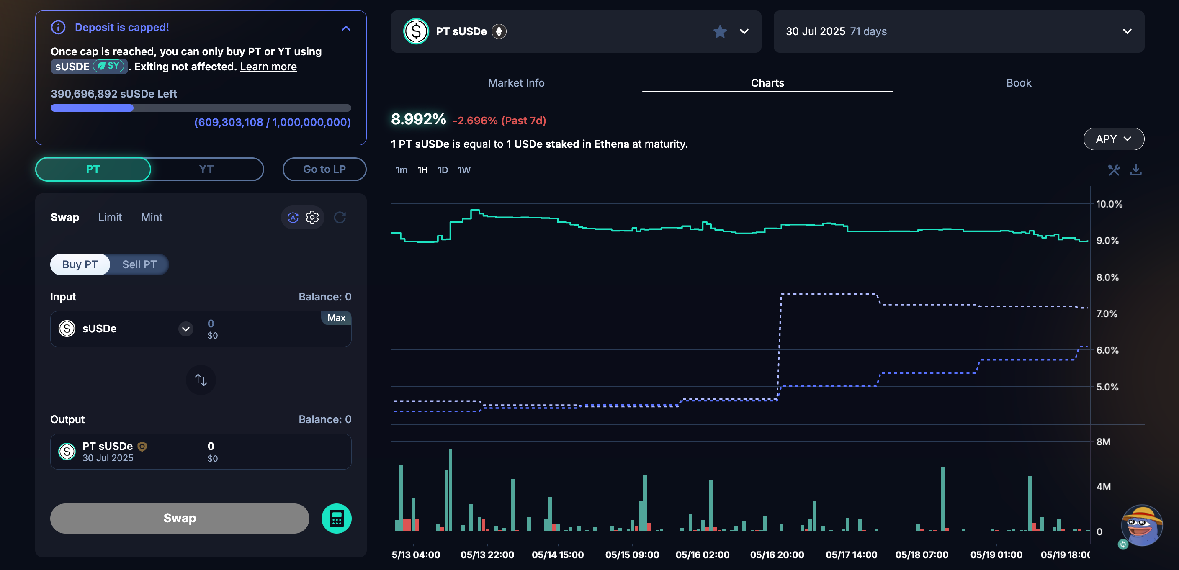1179x570 pixels.
Task: Click the Ethereum network icon
Action: tap(499, 31)
